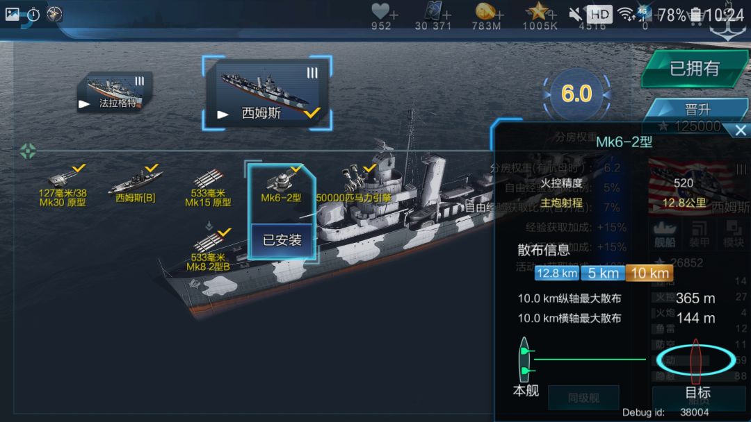Click the stopwatch icon in the status bar
The height and width of the screenshot is (422, 751).
click(x=33, y=15)
